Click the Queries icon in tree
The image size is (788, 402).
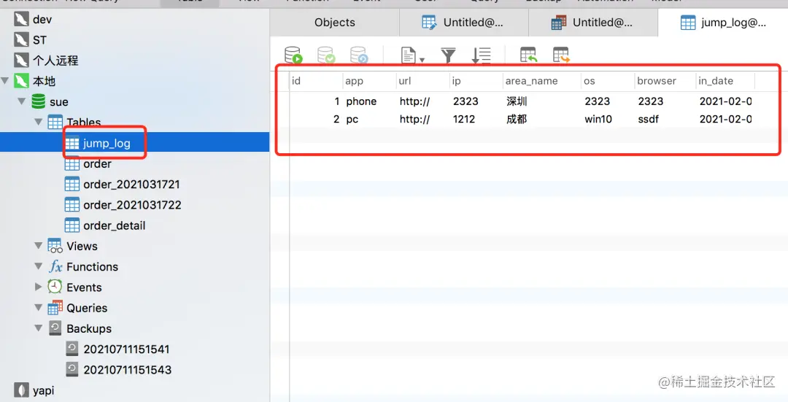coord(55,308)
